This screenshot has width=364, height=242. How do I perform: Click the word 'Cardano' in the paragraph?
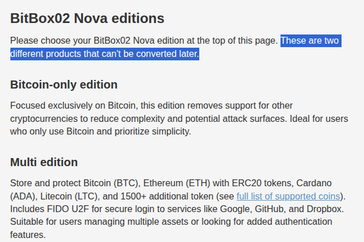pyautogui.click(x=314, y=183)
